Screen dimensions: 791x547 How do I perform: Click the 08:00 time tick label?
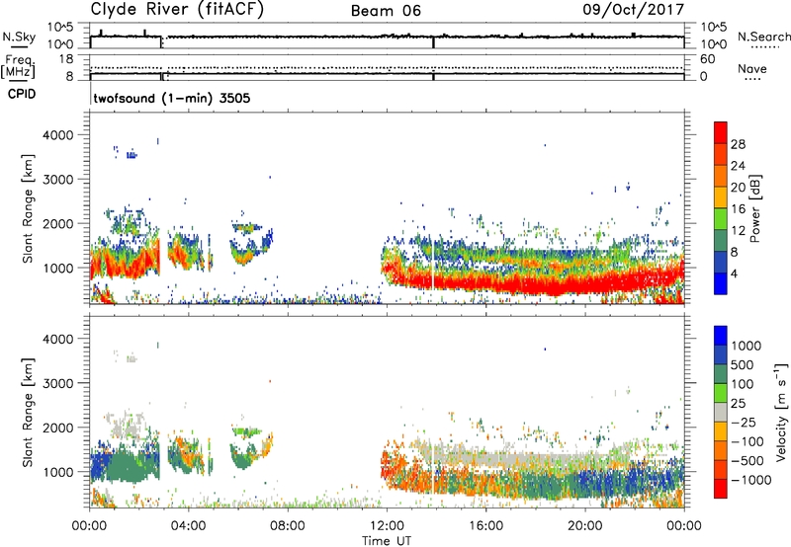288,526
